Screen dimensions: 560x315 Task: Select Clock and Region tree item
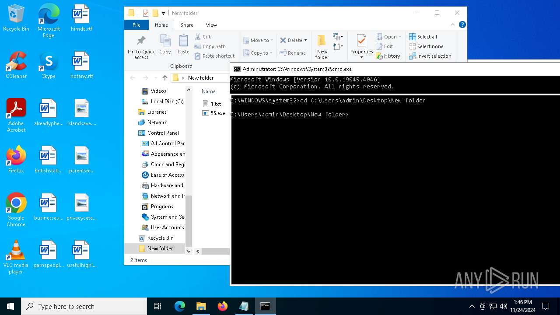pyautogui.click(x=164, y=164)
